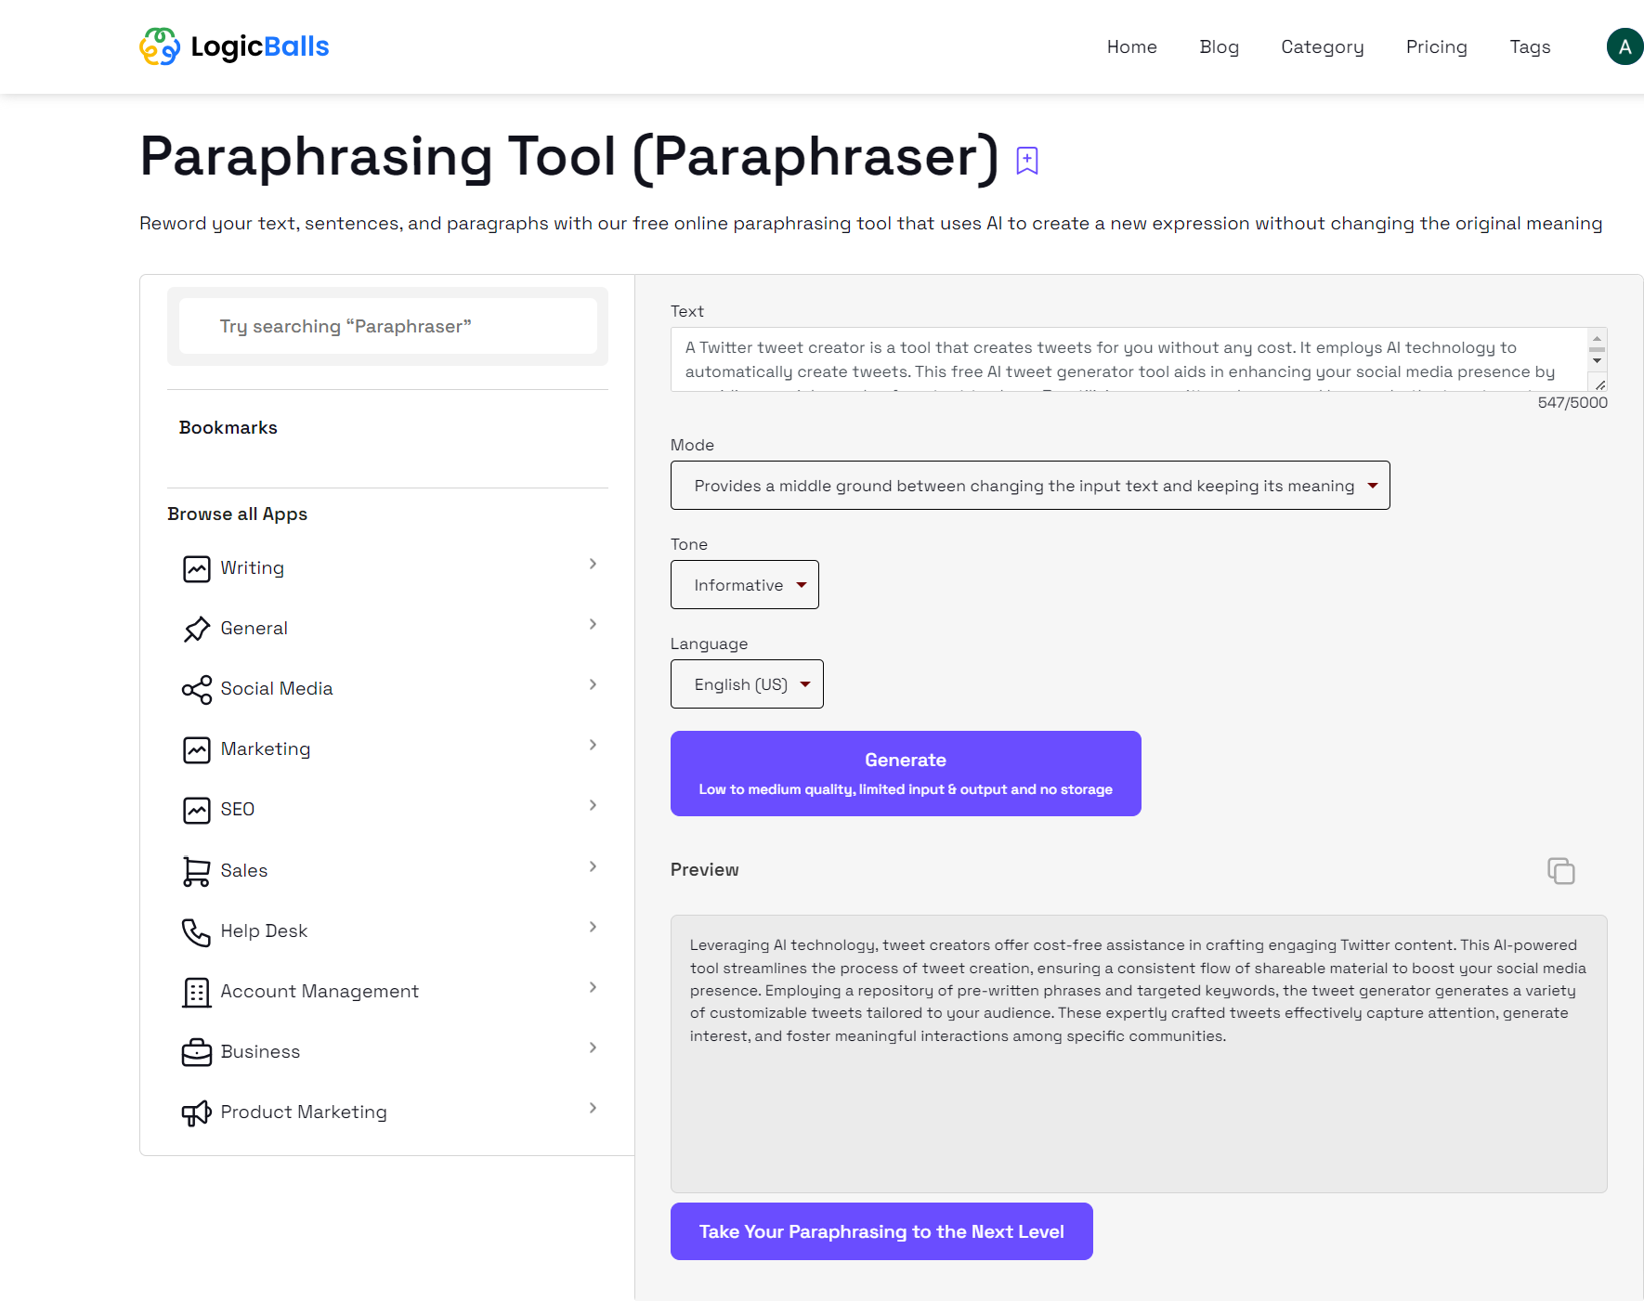Screen dimensions: 1644x1301
Task: Click the LogicBalls logo icon
Action: point(160,46)
